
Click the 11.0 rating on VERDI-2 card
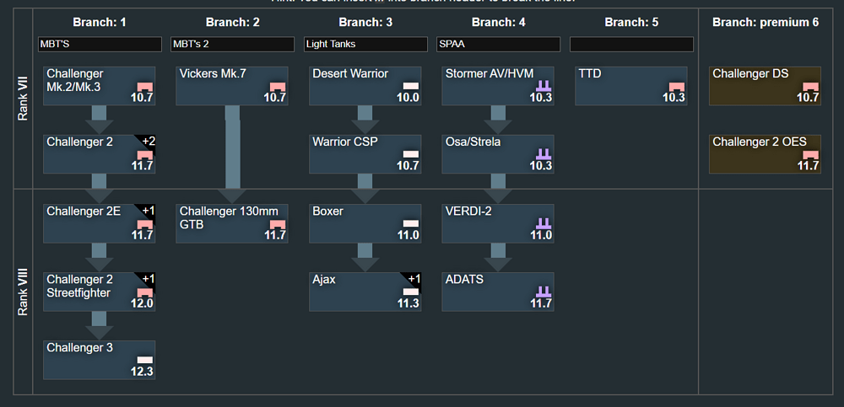click(541, 235)
